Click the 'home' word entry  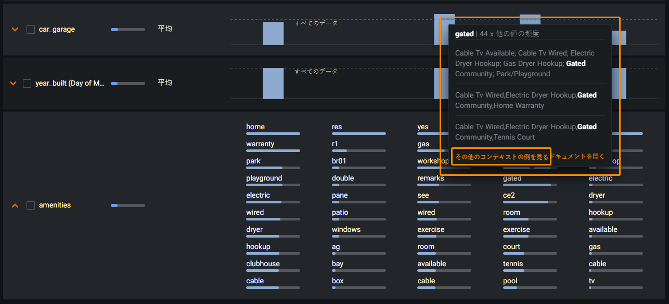(x=255, y=127)
